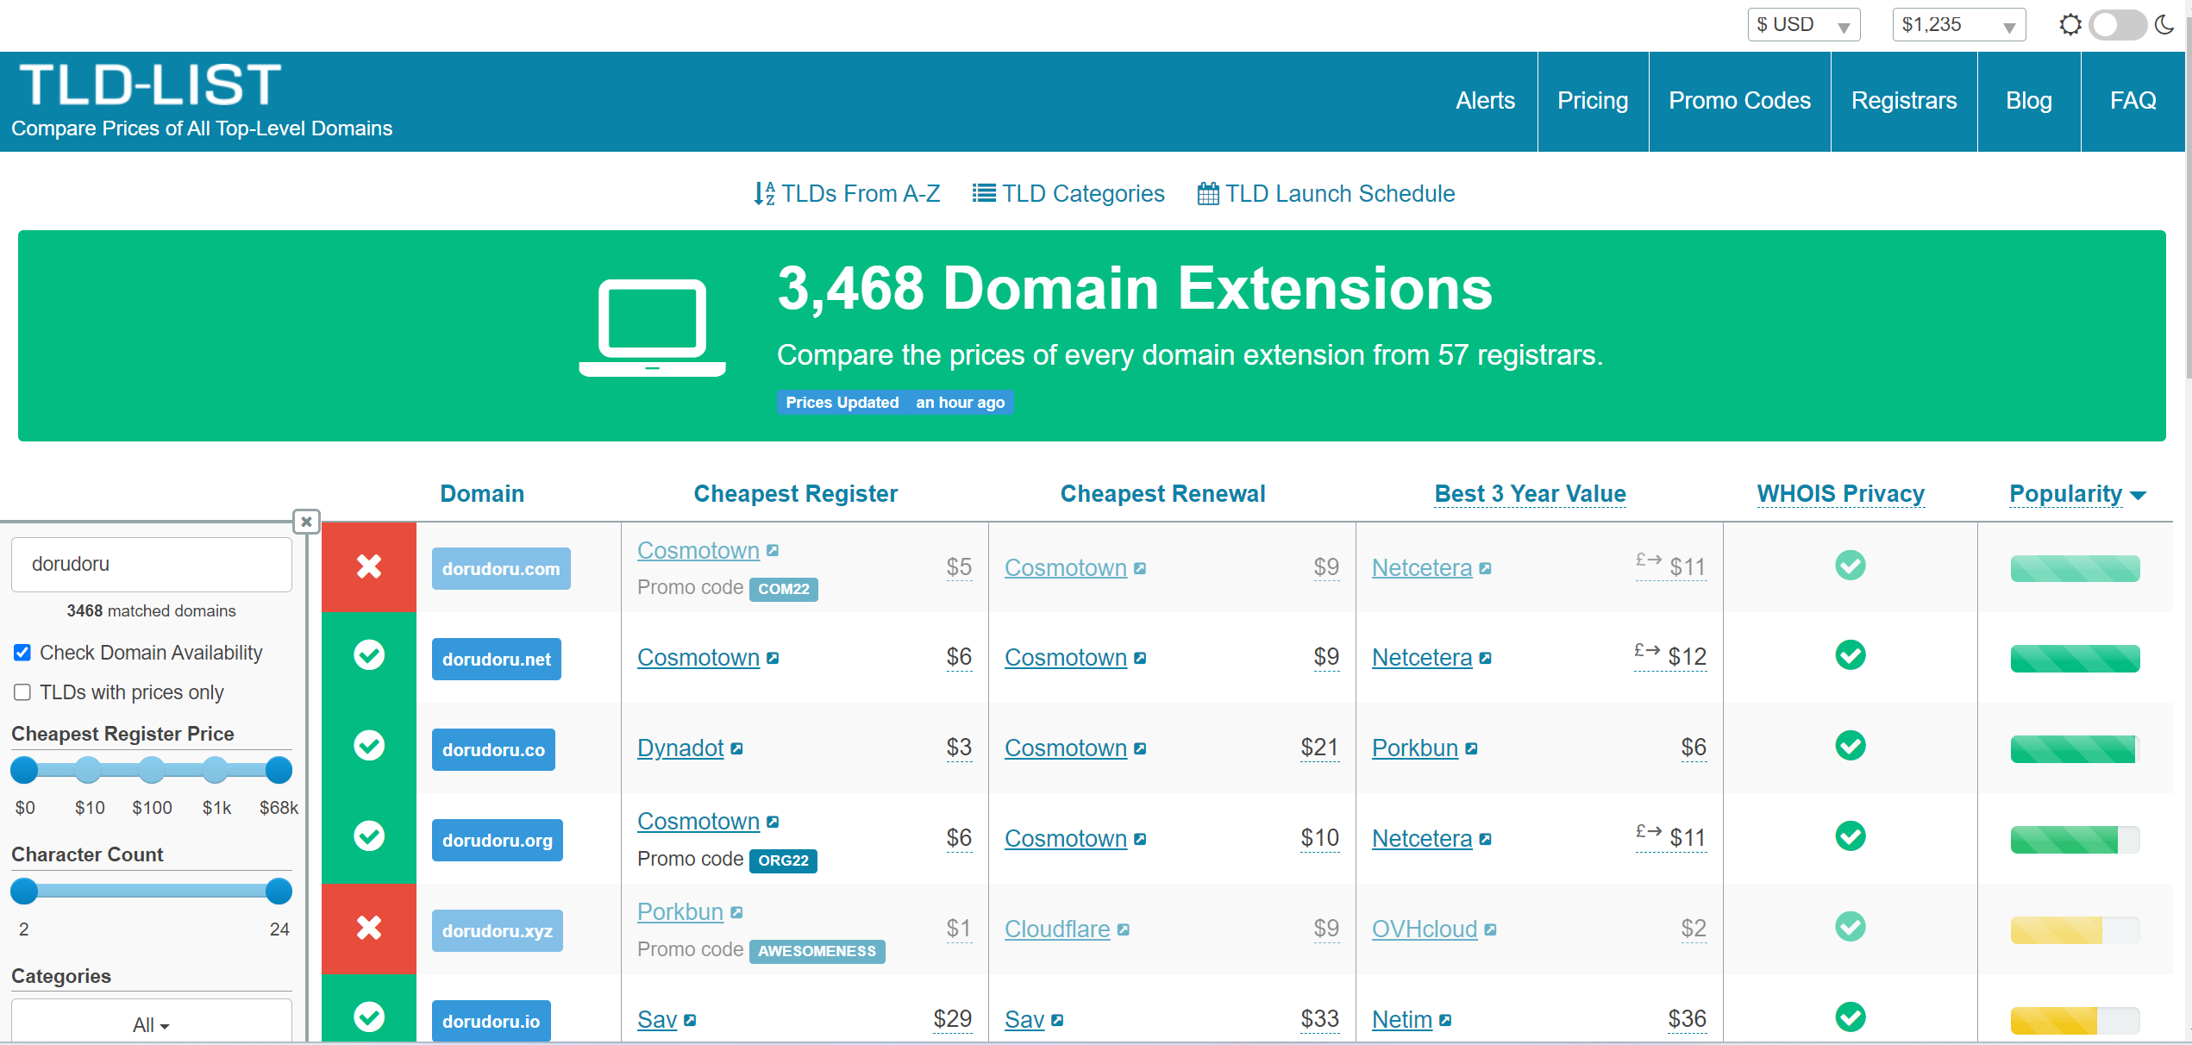This screenshot has width=2192, height=1045.
Task: Open the dorudoru.io domain button
Action: click(x=492, y=1022)
